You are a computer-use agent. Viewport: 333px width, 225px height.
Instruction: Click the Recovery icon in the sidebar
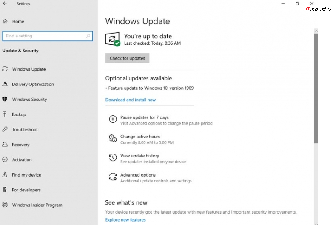coord(5,144)
